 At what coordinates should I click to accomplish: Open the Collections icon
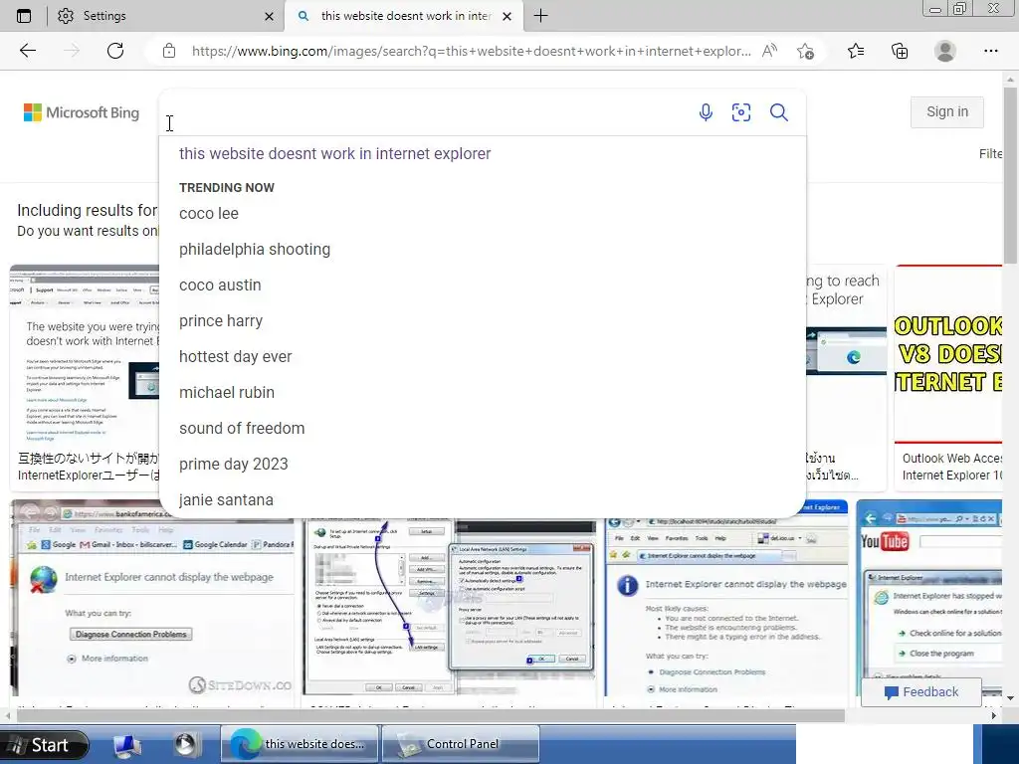point(900,51)
